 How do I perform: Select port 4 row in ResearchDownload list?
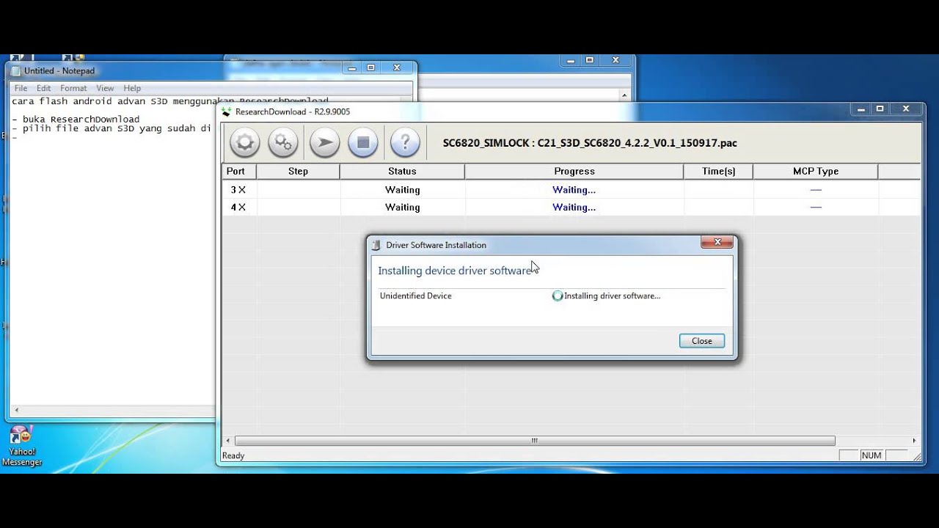tap(571, 208)
